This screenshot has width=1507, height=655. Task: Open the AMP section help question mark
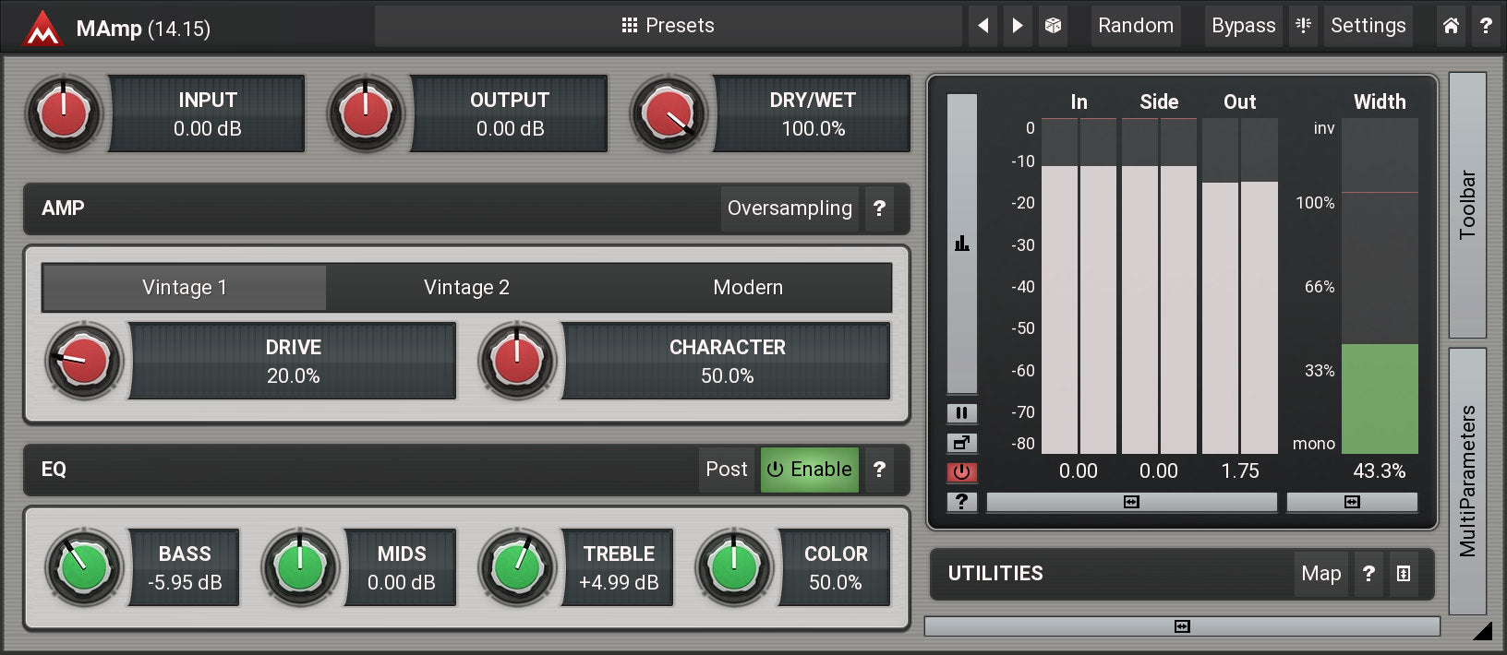tap(879, 208)
